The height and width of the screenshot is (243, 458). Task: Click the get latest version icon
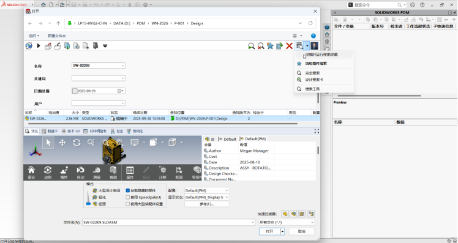click(x=67, y=46)
